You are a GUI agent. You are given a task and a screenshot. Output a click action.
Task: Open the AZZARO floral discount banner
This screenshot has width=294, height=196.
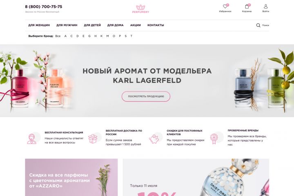[71, 177]
